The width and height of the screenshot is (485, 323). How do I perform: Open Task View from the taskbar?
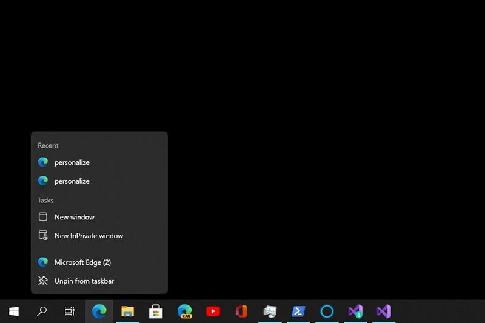tap(70, 311)
